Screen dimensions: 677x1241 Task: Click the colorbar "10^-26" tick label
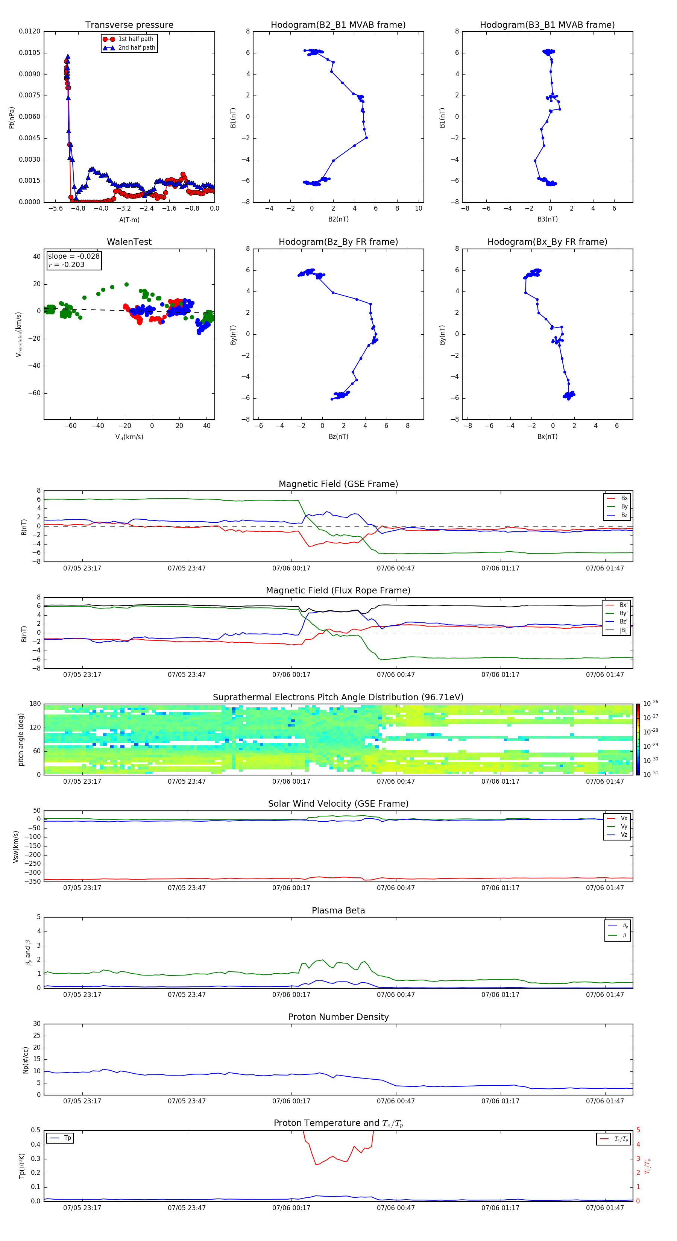[x=651, y=703]
